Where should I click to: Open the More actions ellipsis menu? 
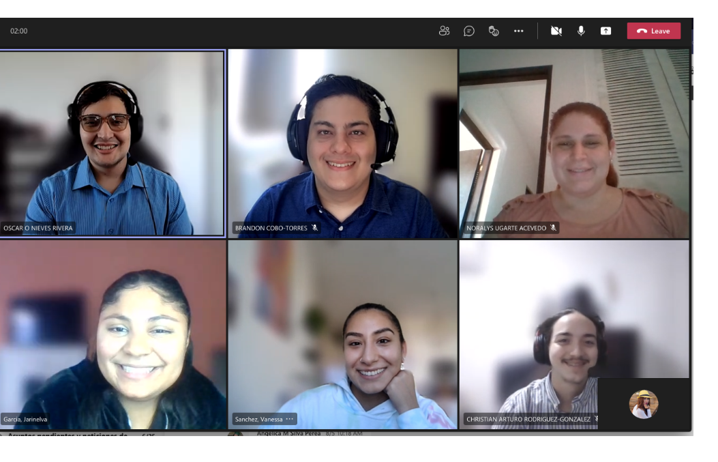[518, 31]
